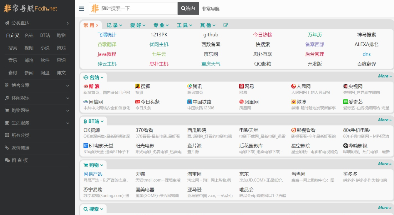Screen dimensions: 394x215
Task: Switch to the 工具 tab
Action: pos(185,25)
